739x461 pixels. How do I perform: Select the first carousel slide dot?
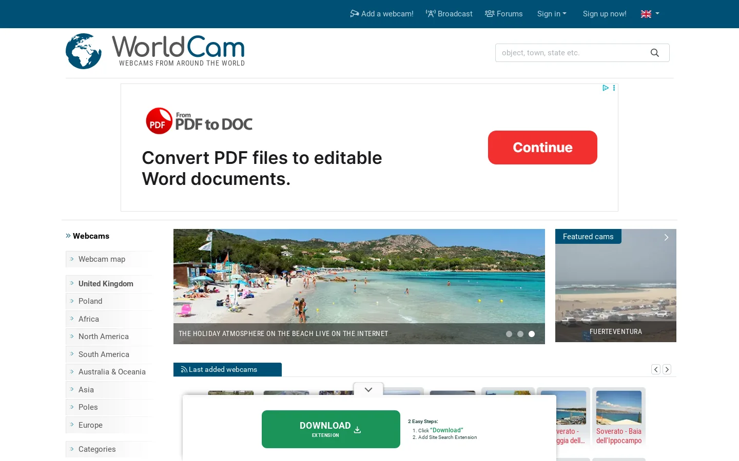click(x=509, y=334)
